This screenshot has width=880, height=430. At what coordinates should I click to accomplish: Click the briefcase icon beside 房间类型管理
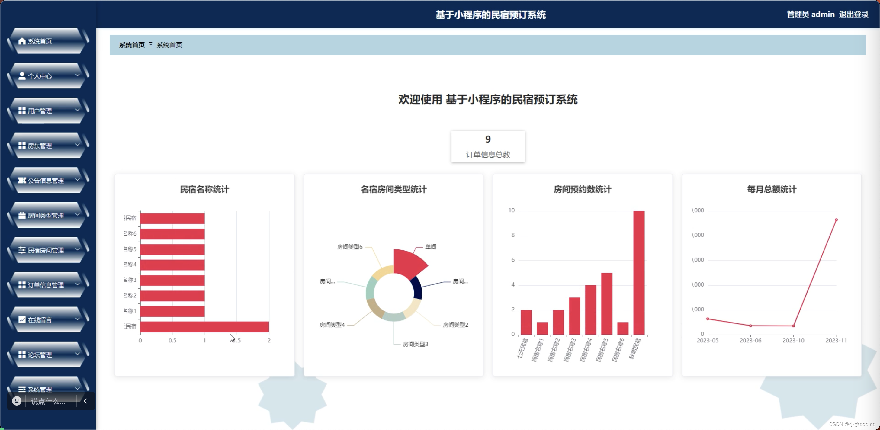[22, 215]
